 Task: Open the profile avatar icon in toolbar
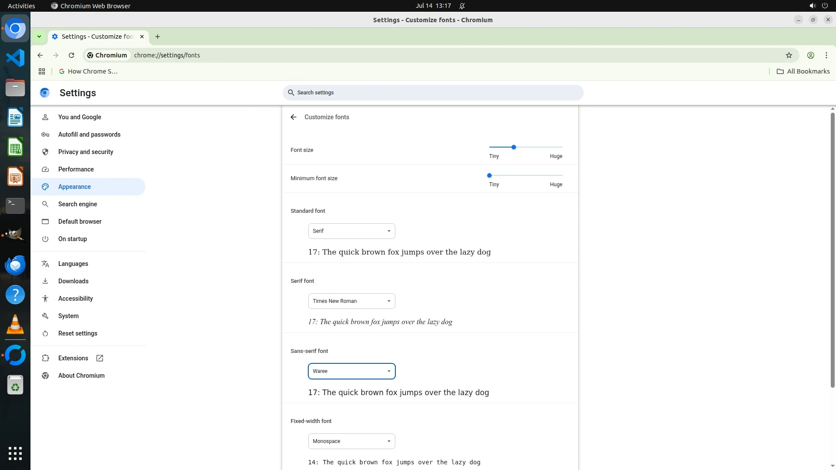(x=810, y=55)
